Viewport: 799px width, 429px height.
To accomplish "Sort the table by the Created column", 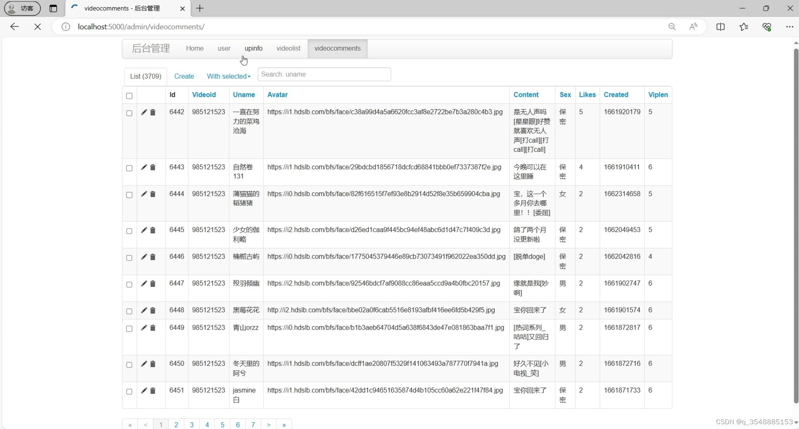I will (x=616, y=95).
